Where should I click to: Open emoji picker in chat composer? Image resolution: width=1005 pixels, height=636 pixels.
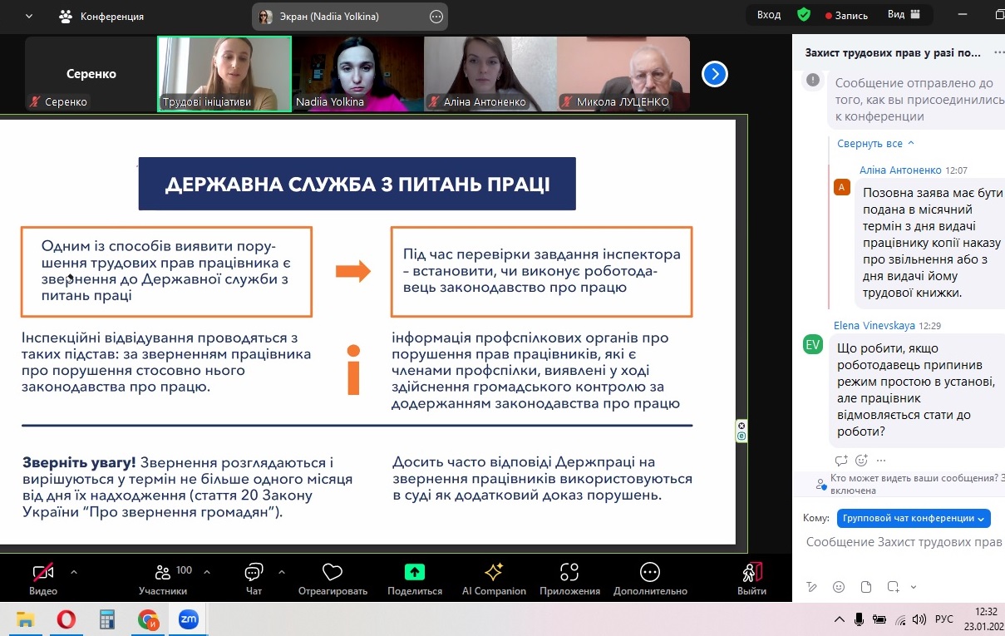838,587
